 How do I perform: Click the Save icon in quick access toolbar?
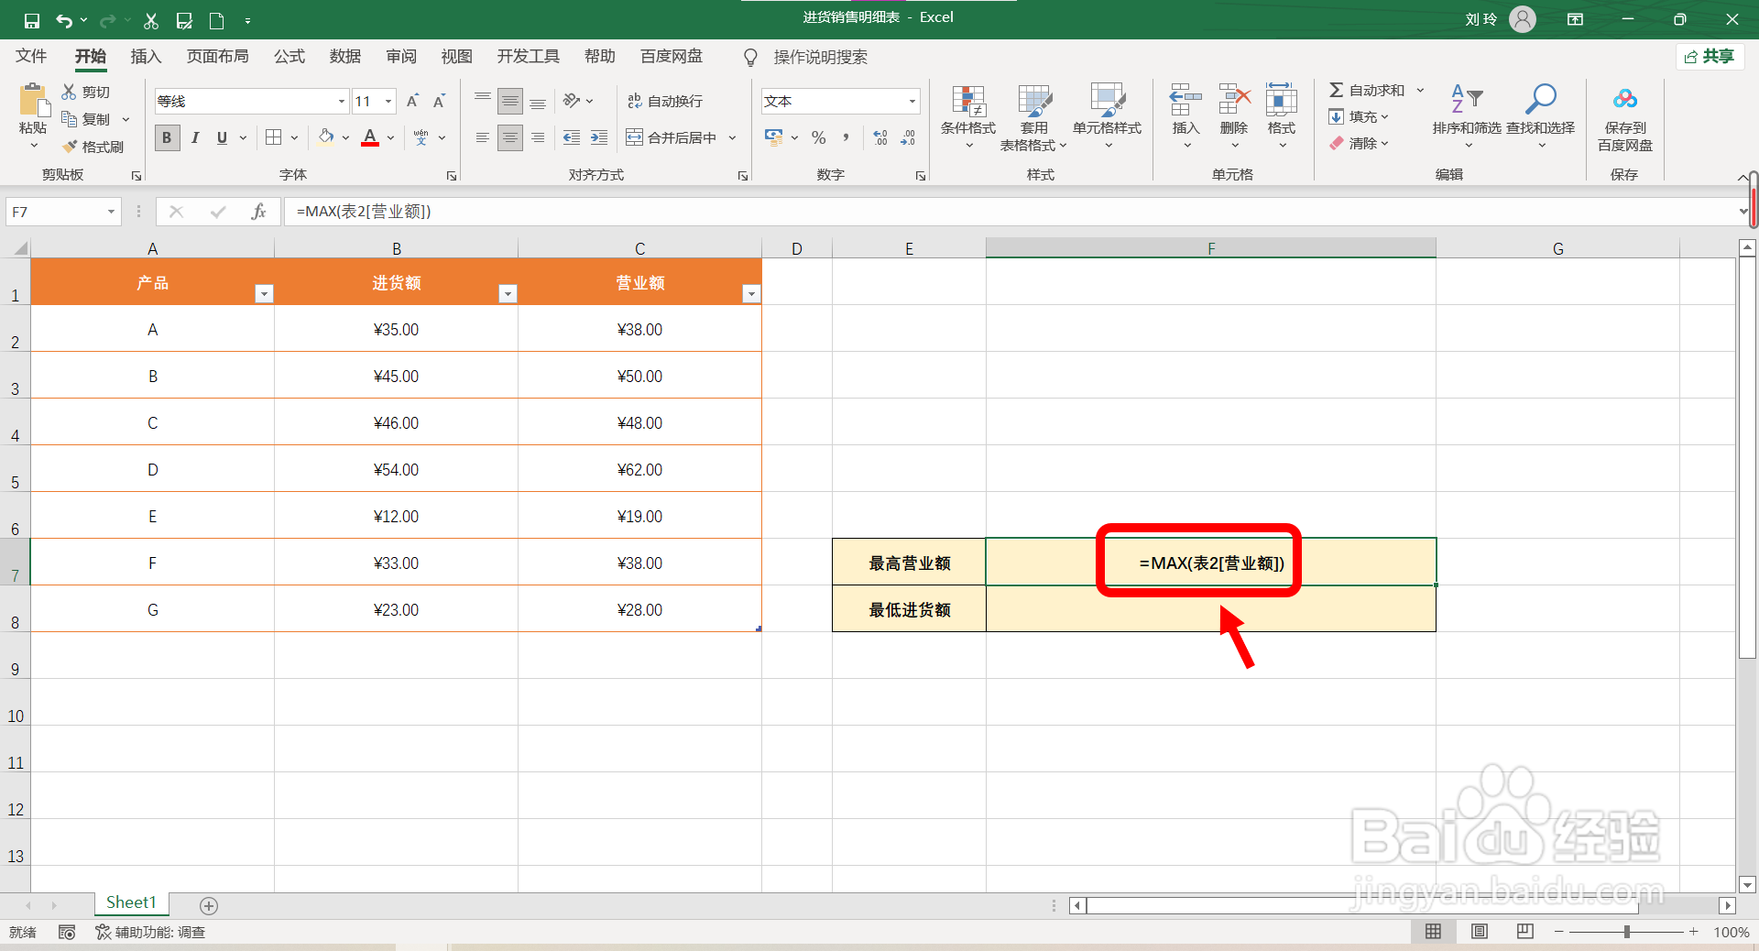pyautogui.click(x=31, y=20)
